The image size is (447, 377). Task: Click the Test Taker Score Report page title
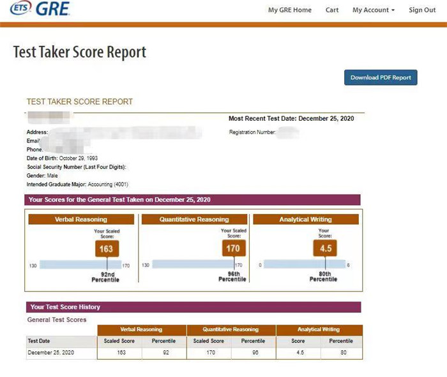(80, 52)
